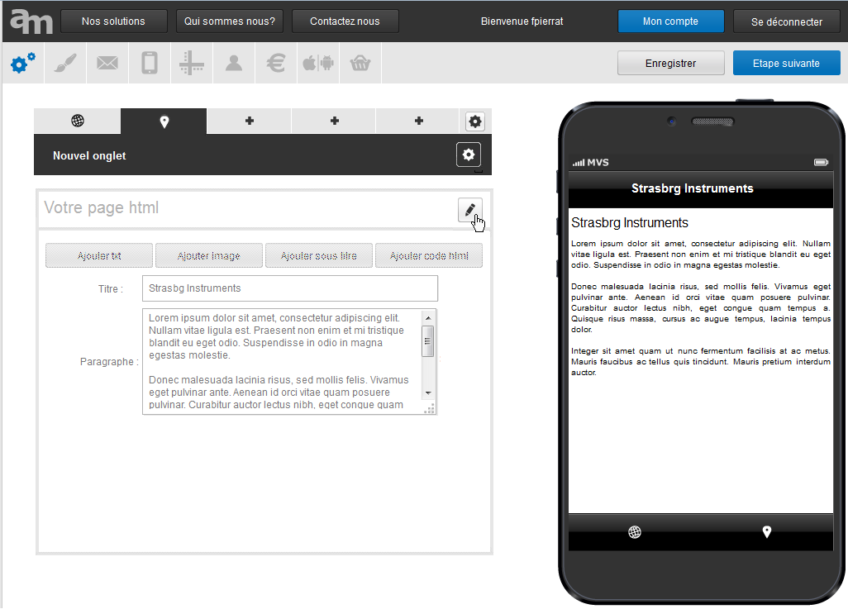Screen dimensions: 848x609
Task: Click the user profile silhouette icon
Action: coord(234,63)
